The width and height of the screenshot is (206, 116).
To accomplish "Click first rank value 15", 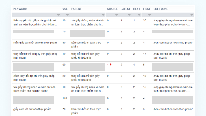I will [144, 87].
